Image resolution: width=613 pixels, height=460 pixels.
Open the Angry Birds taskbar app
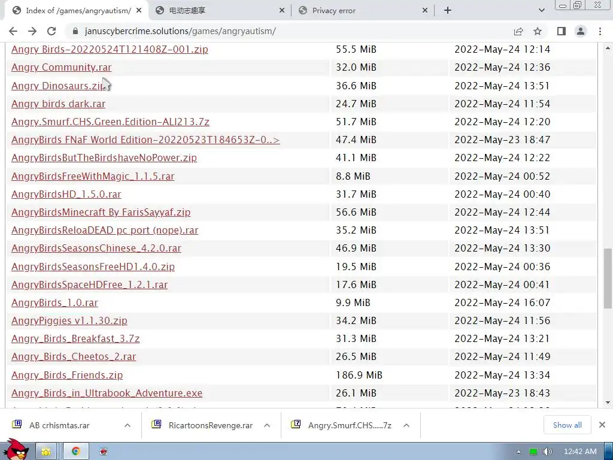click(104, 452)
